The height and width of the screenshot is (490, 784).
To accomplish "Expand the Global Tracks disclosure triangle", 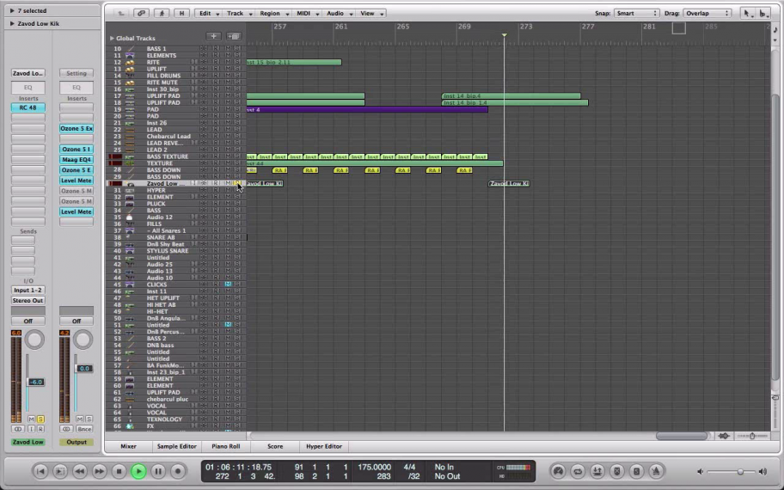I will (112, 38).
